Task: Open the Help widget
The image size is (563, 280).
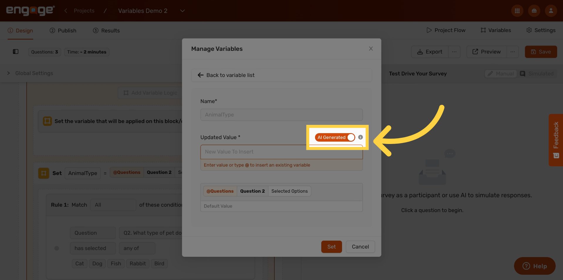Action: coord(535,266)
